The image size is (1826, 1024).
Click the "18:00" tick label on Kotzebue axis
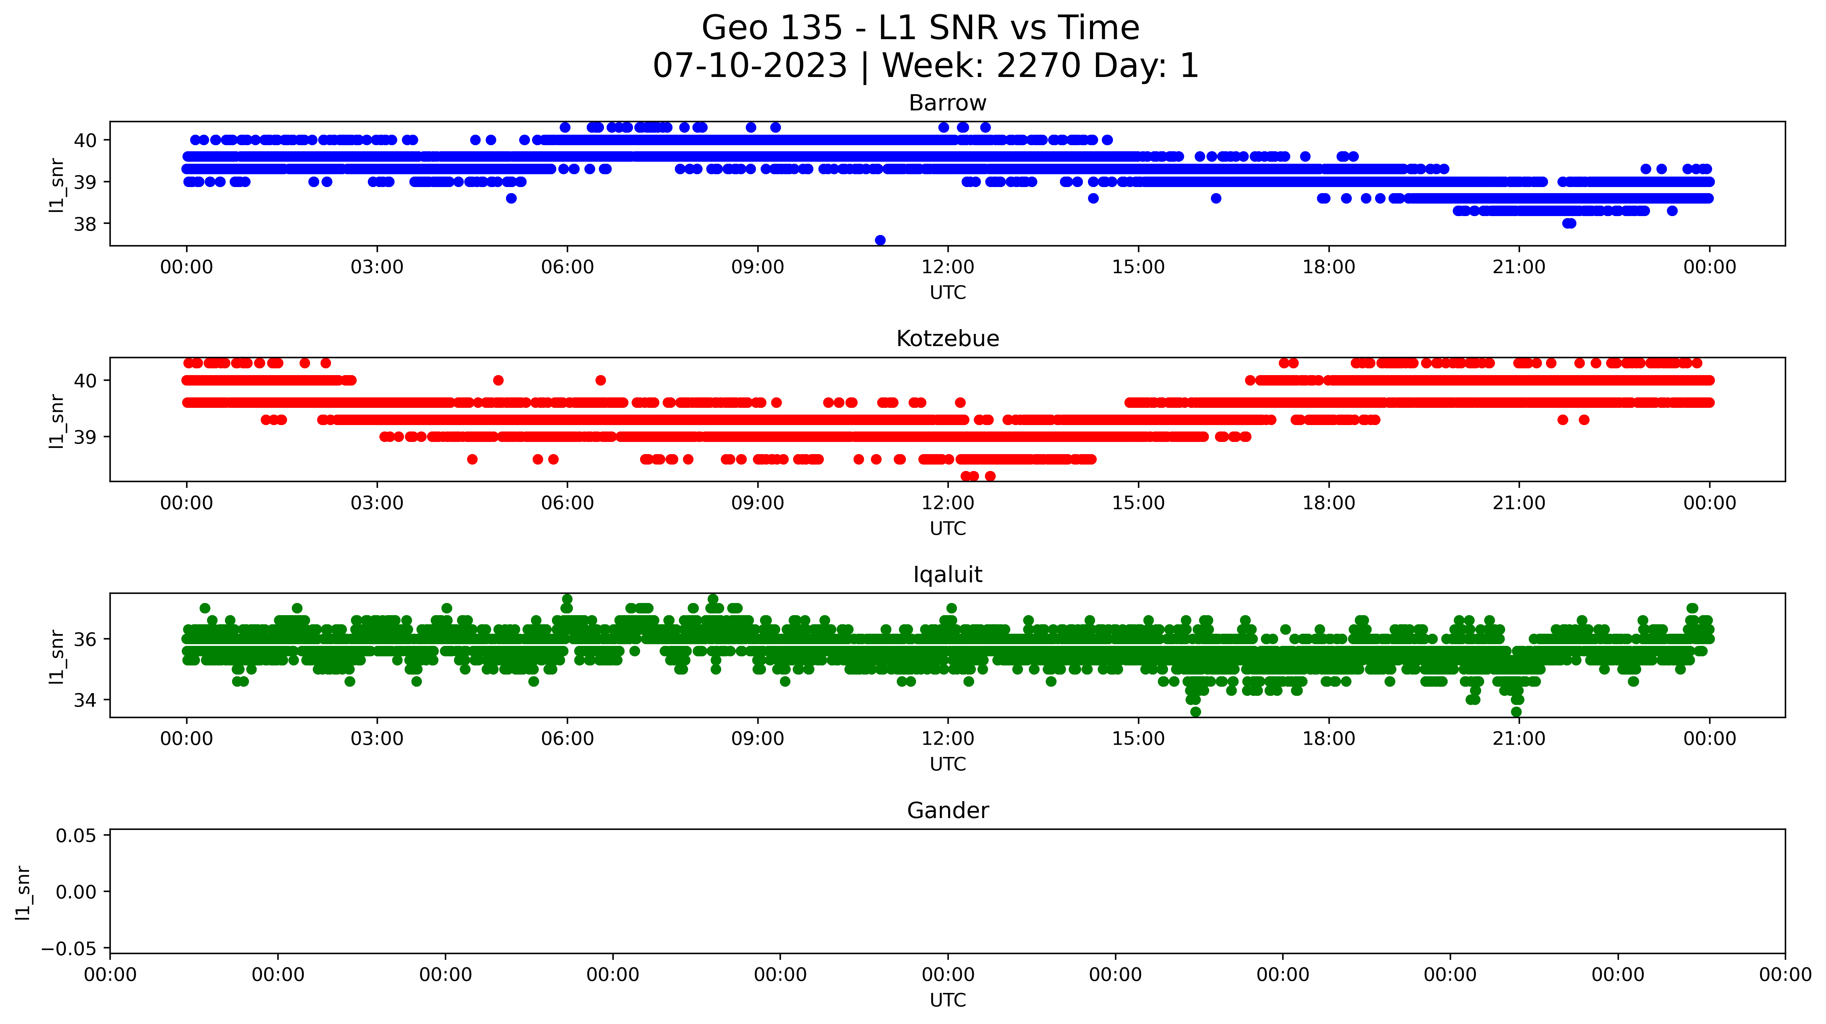coord(1328,504)
